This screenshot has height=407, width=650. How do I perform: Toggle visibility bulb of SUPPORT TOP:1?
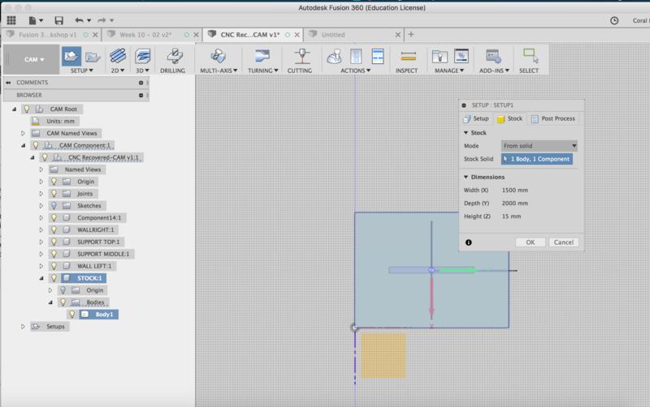tap(54, 242)
